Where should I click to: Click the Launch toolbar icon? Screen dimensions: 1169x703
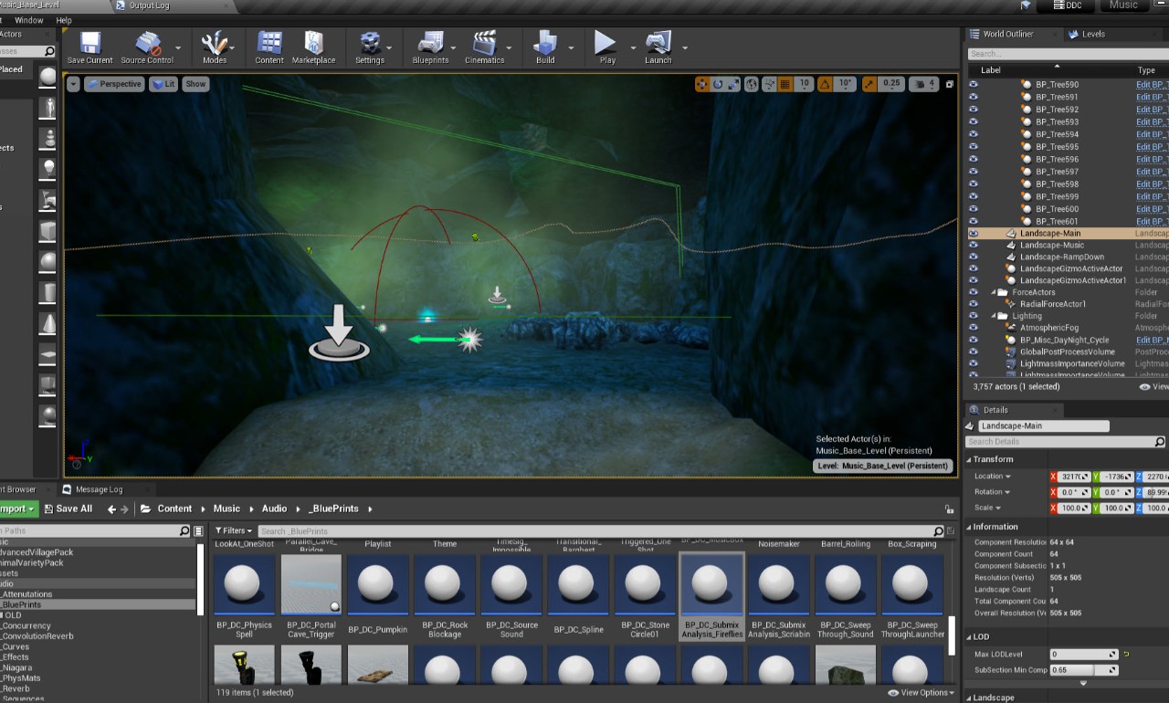point(658,47)
